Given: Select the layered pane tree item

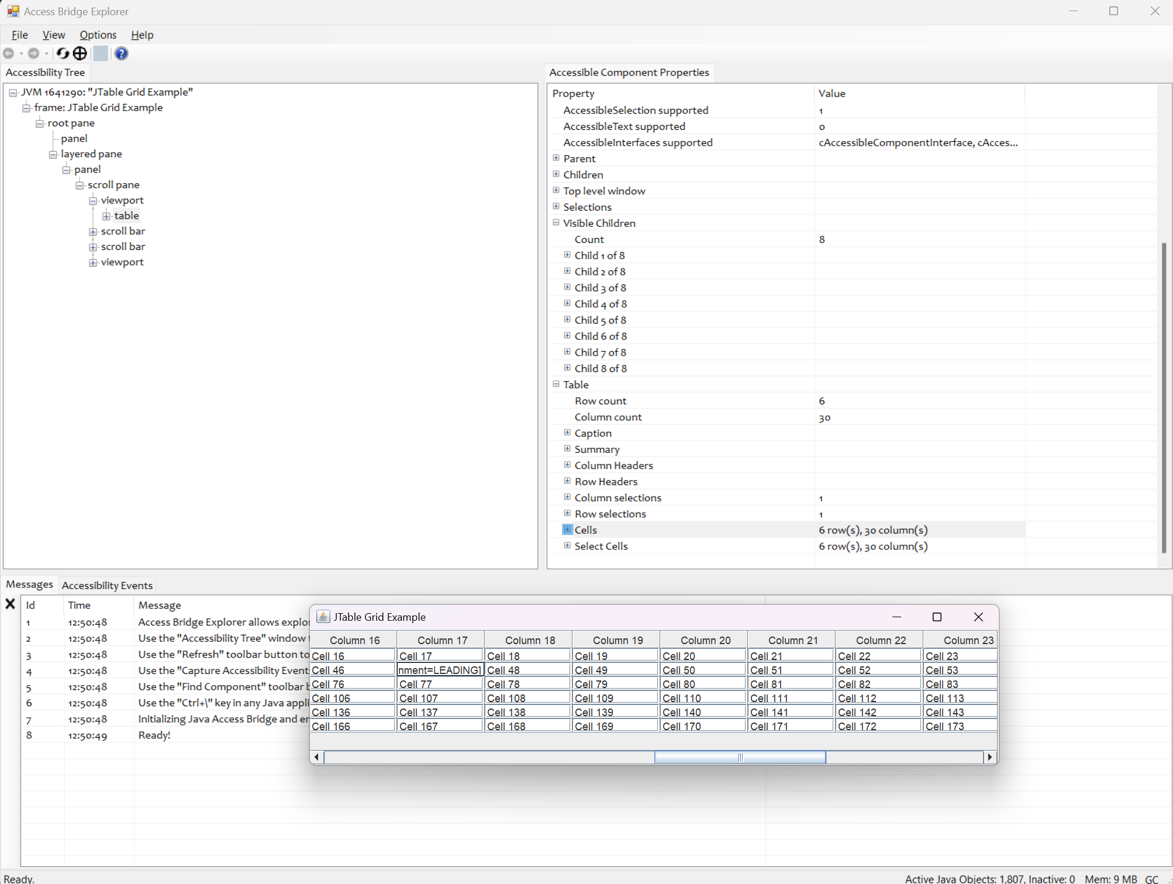Looking at the screenshot, I should (91, 154).
